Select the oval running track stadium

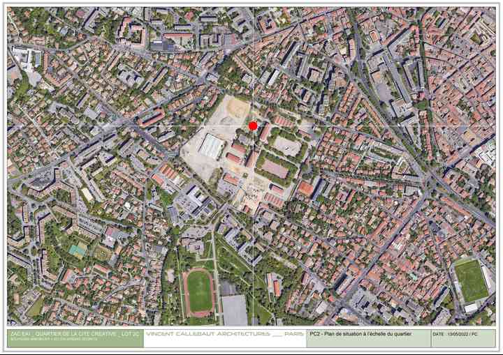pyautogui.click(x=200, y=291)
